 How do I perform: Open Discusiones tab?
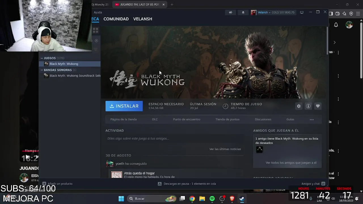click(x=263, y=119)
